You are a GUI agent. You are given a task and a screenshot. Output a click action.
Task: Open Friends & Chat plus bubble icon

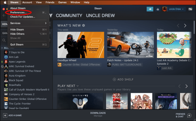(189, 115)
